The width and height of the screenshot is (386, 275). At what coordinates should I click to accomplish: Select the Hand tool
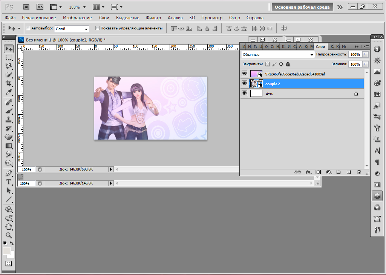(9, 226)
